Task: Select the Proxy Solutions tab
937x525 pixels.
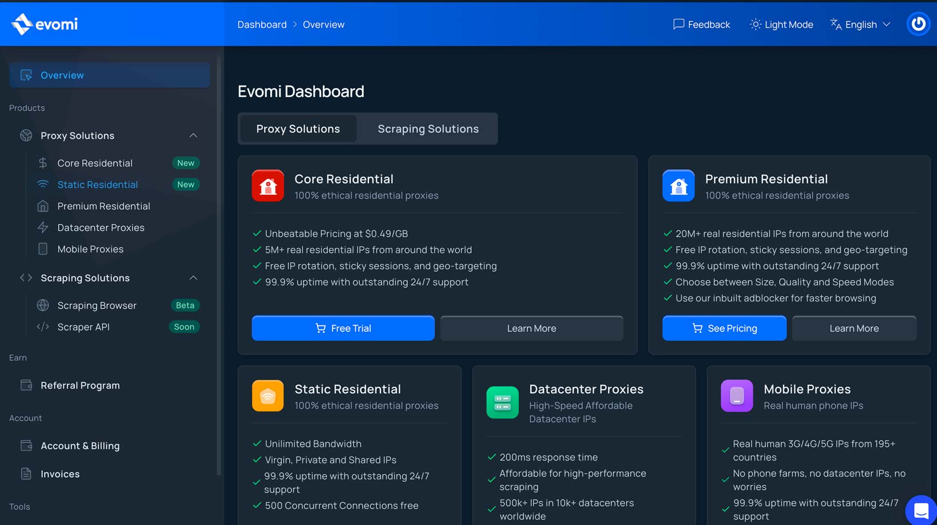Action: tap(298, 129)
